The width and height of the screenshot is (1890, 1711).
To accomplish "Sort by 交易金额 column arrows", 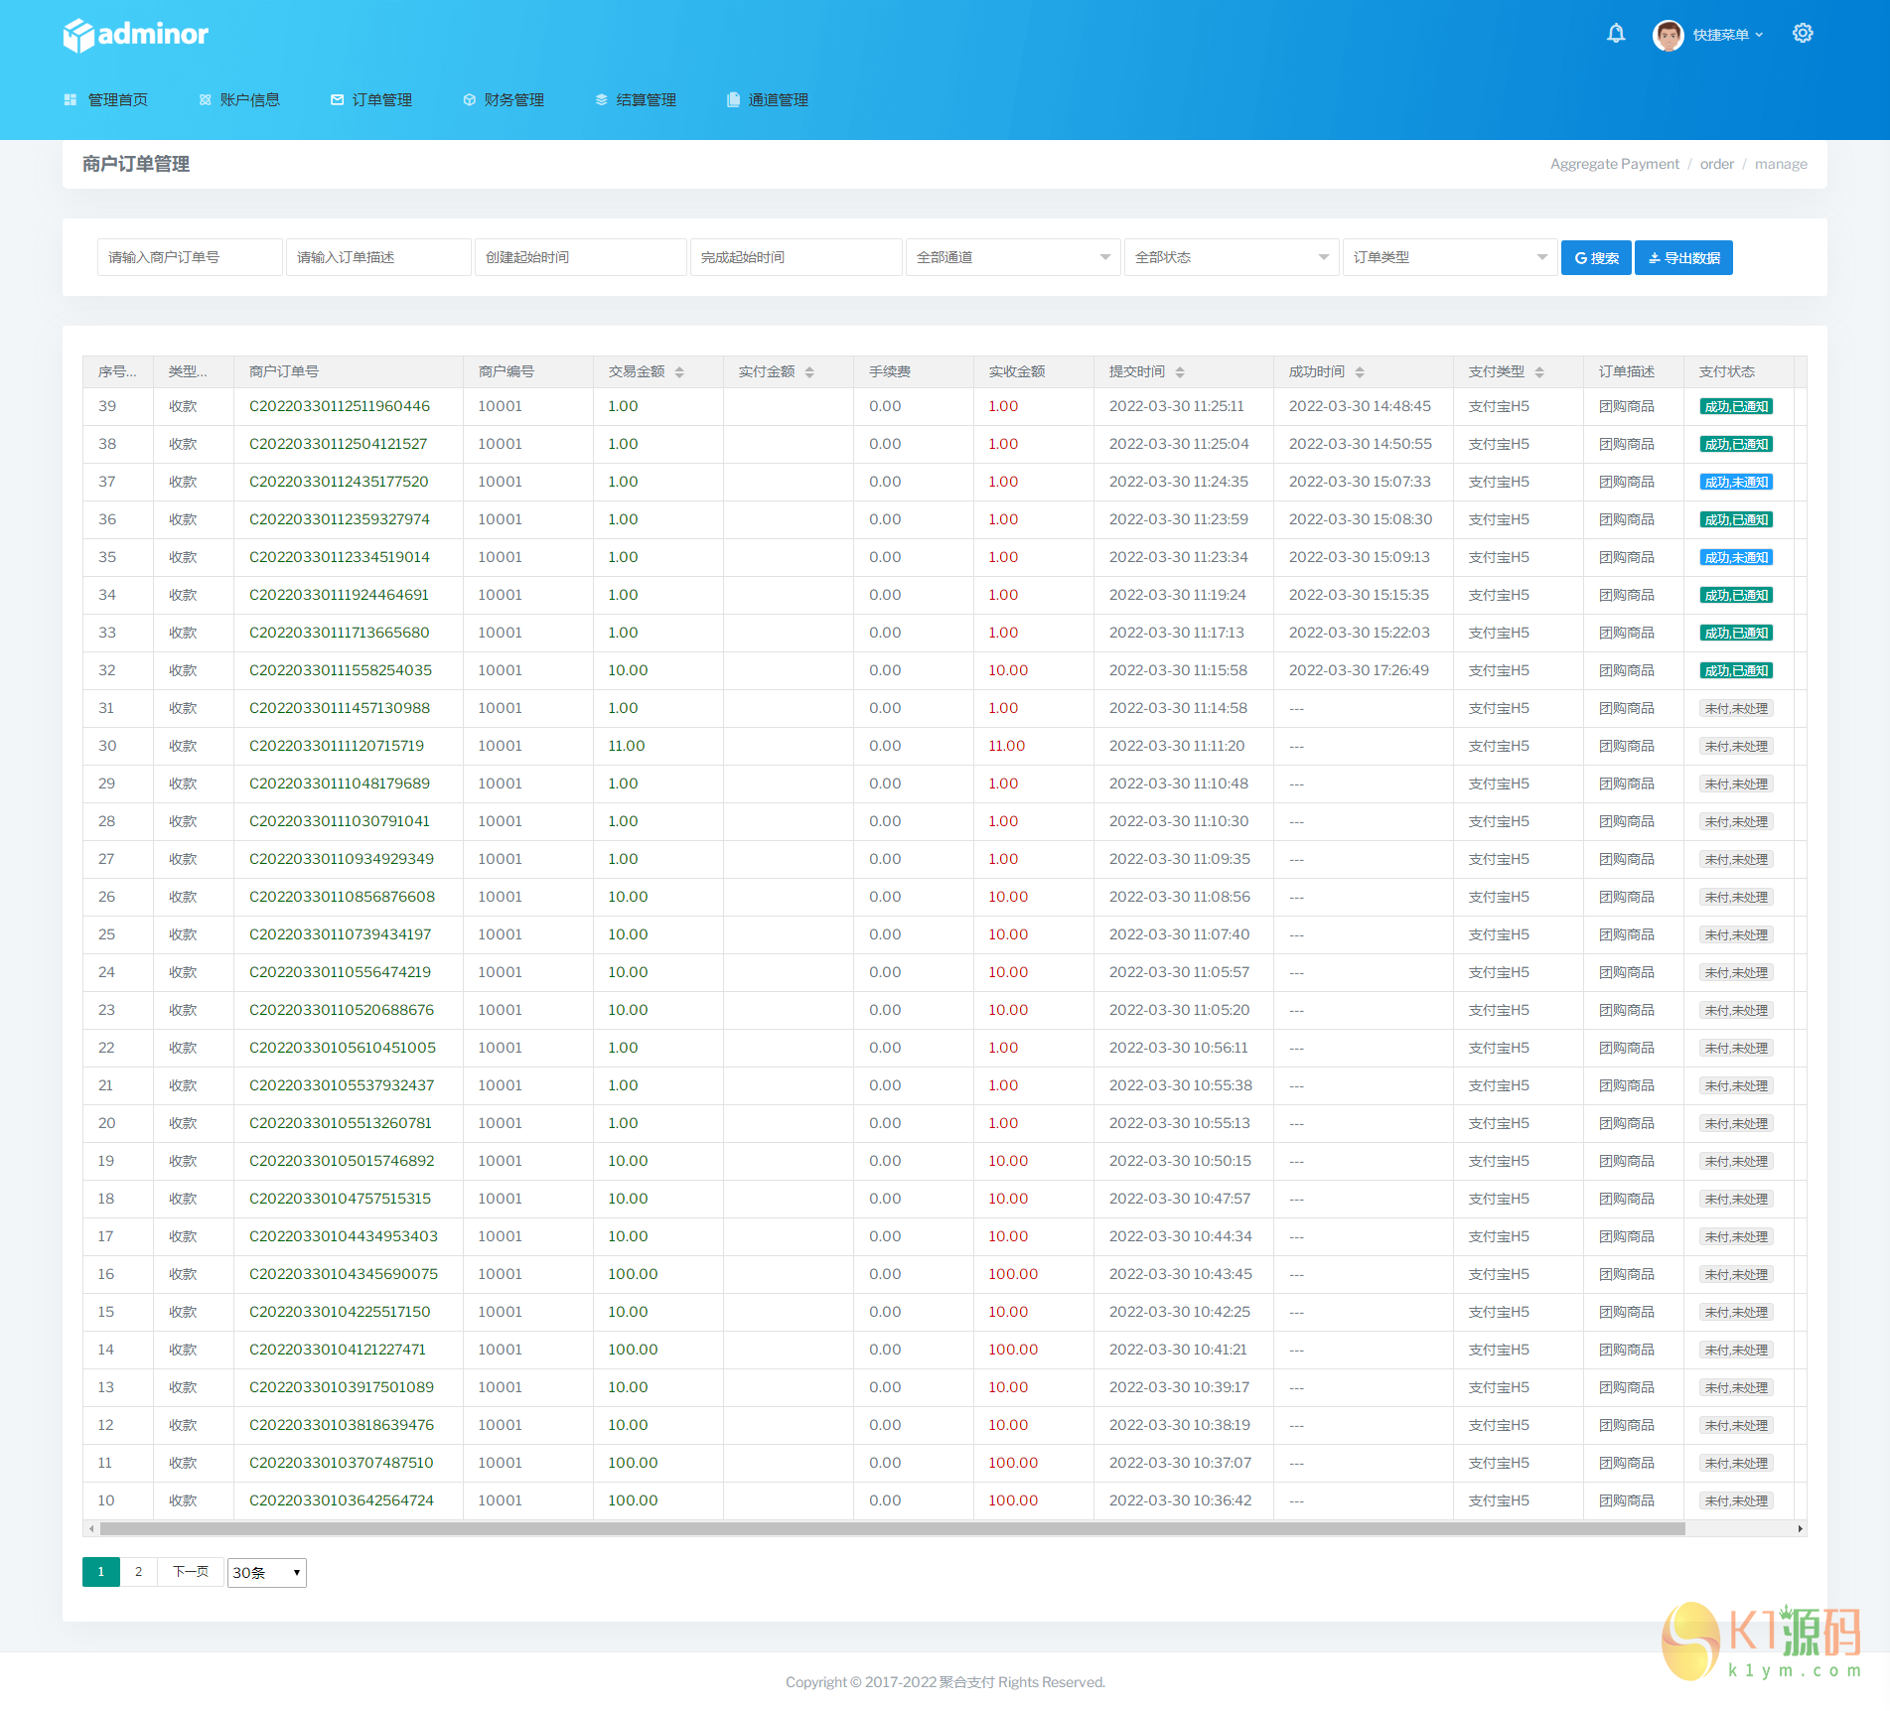I will 679,372.
